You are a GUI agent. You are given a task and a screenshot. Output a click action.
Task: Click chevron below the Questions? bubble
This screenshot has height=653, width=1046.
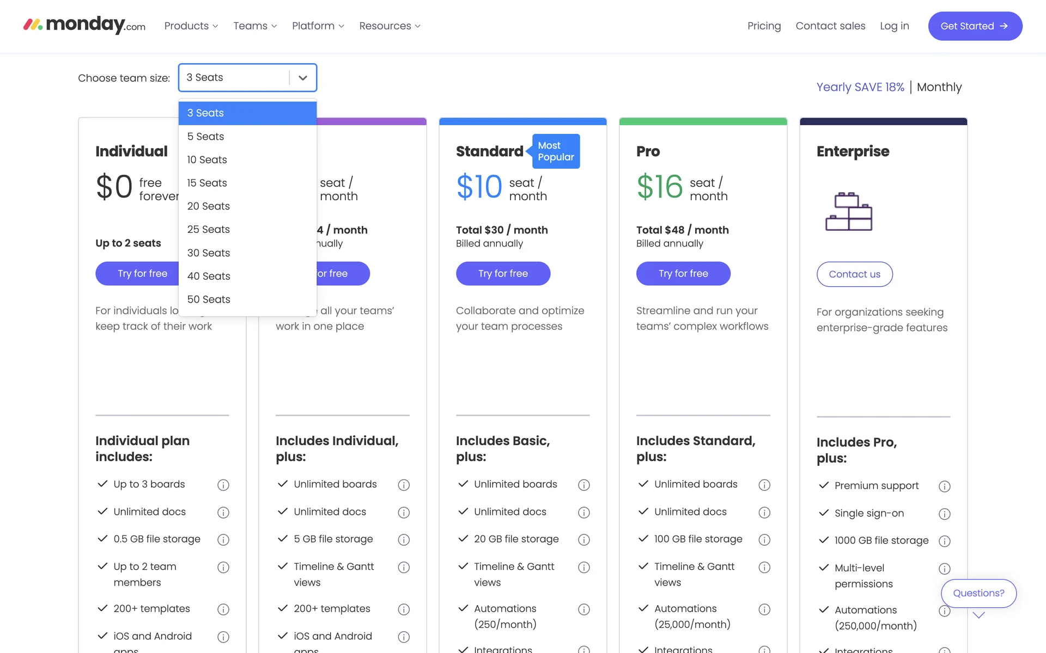click(x=979, y=615)
